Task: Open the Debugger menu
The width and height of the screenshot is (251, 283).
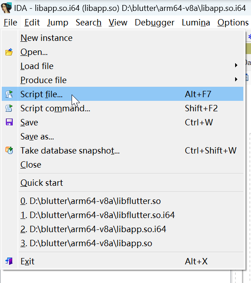Action: 154,23
